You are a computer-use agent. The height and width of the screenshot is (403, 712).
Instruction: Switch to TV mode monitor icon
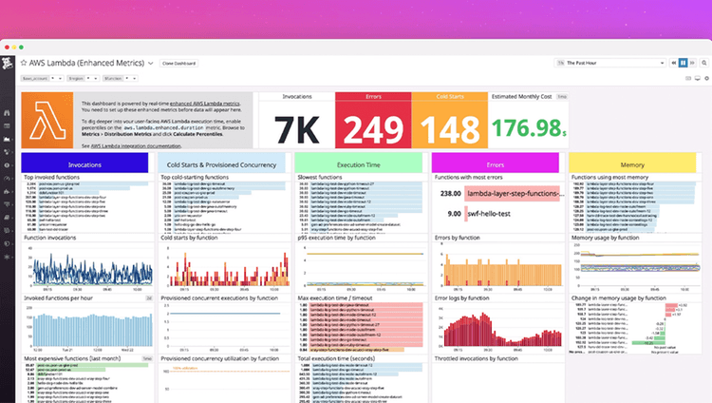pyautogui.click(x=698, y=78)
